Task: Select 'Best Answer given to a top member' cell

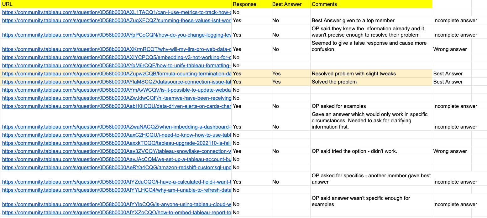Action: click(x=371, y=20)
